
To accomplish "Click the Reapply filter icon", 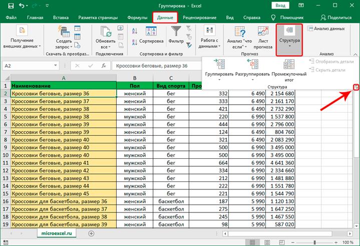I will coord(189,37).
